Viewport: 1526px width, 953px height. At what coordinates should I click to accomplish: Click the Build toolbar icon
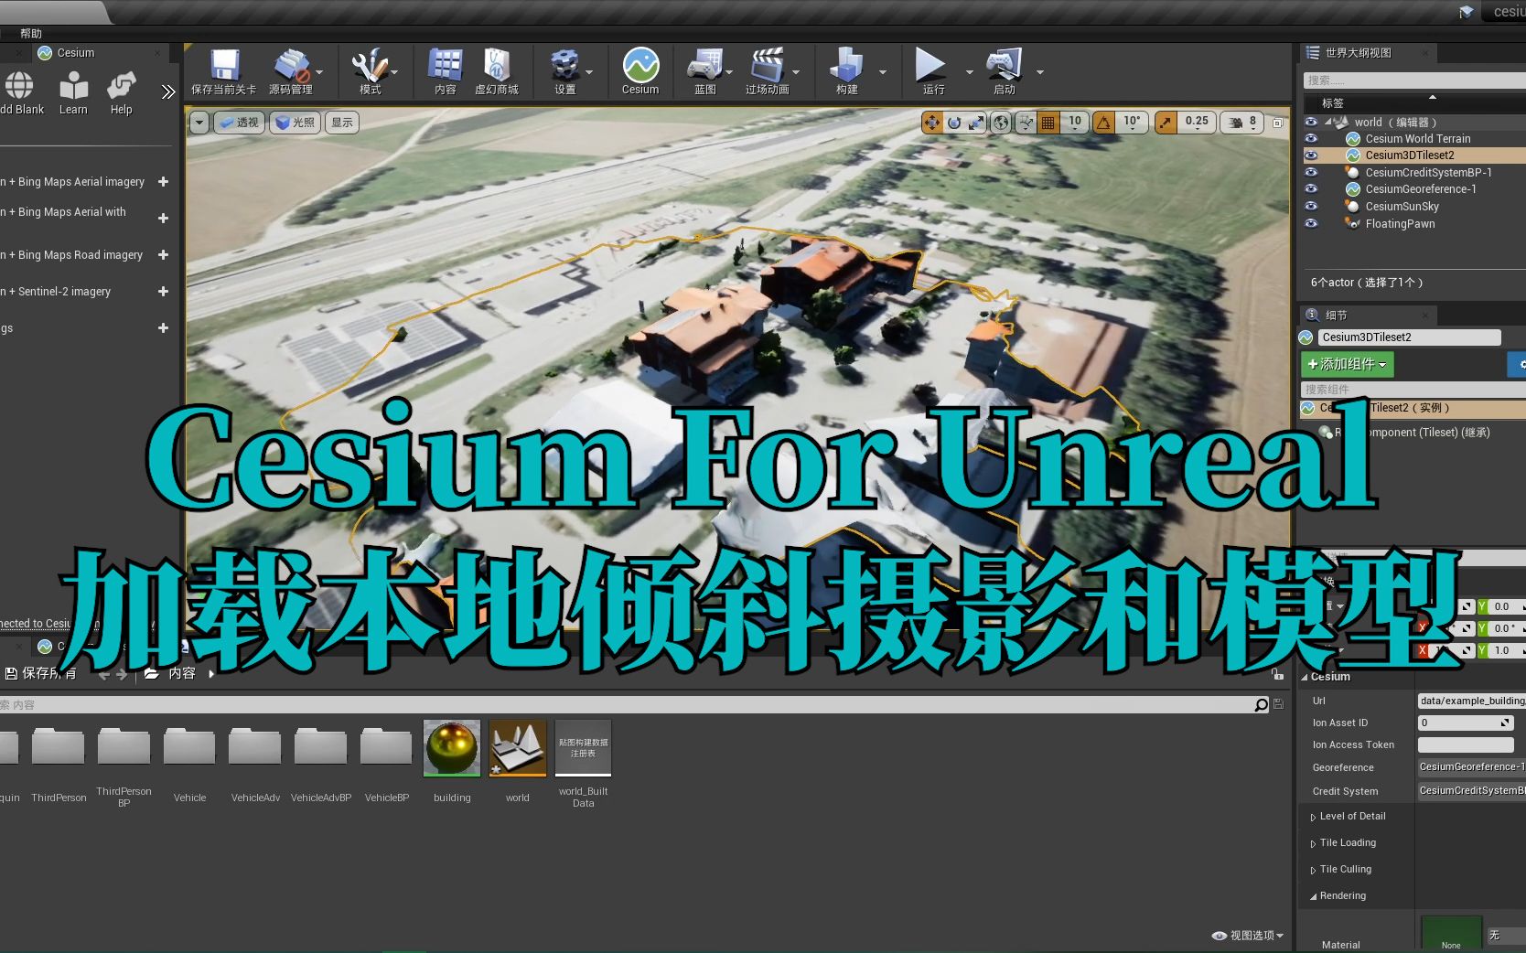(846, 66)
